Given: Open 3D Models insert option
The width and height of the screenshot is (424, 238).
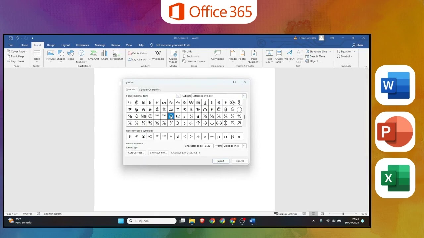Looking at the screenshot, I should click(81, 57).
